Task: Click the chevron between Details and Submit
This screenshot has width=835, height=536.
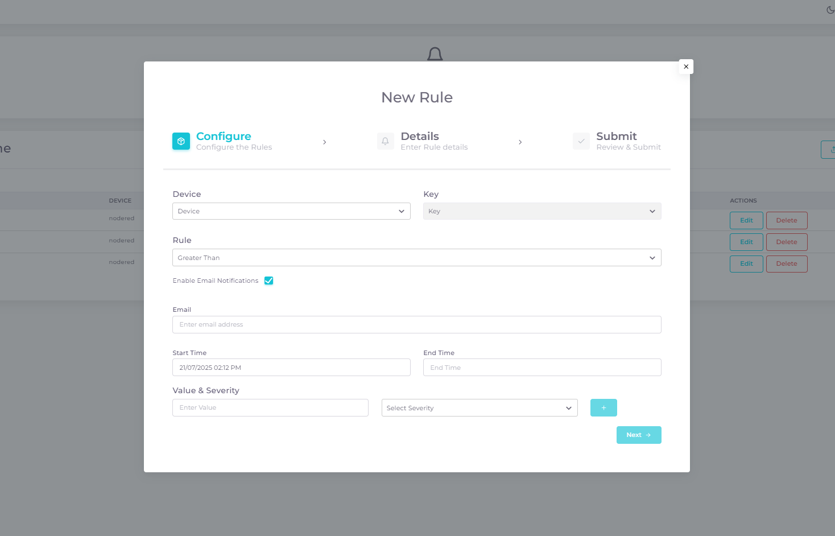Action: point(520,142)
